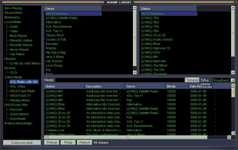The width and height of the screenshot is (238, 150).
Task: Click scroll down arrow of streams table
Action: pos(233,133)
